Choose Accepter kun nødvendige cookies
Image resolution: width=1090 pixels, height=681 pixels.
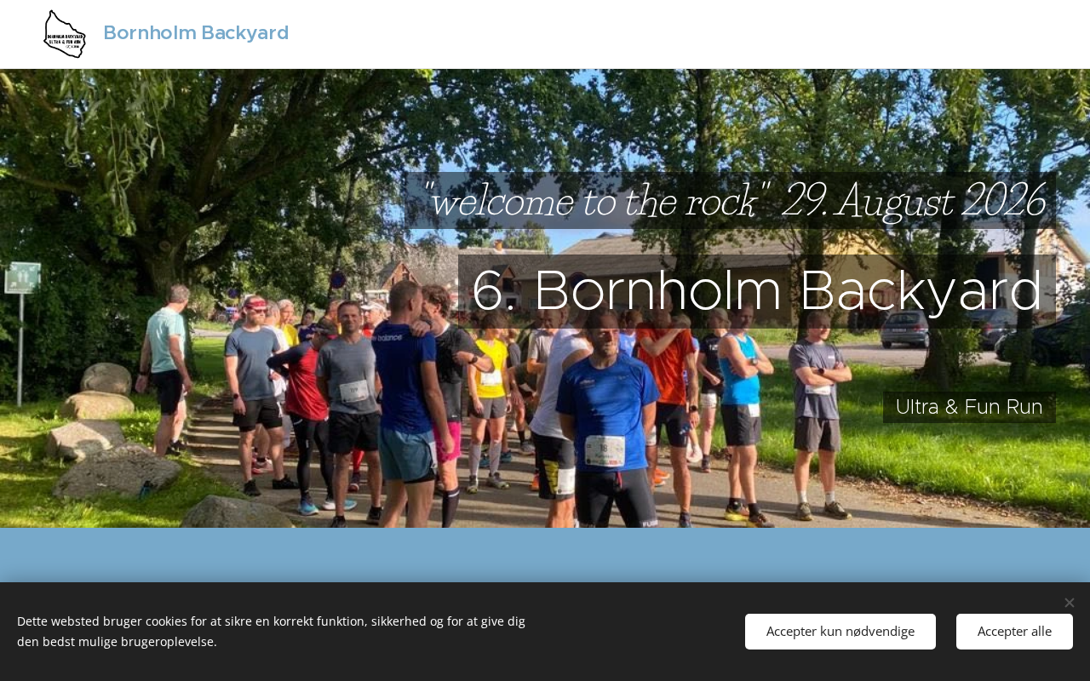pos(840,632)
